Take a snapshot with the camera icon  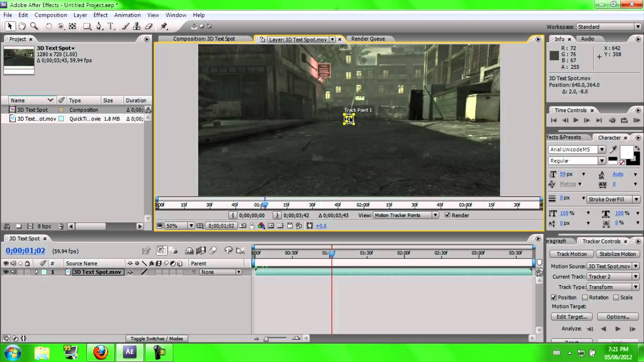point(243,226)
